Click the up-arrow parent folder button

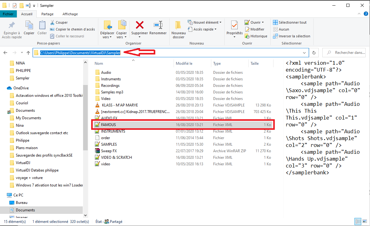pyautogui.click(x=28, y=53)
